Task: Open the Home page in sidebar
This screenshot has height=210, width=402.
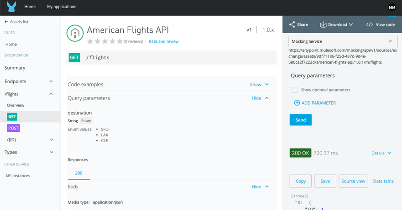Action: pyautogui.click(x=11, y=44)
